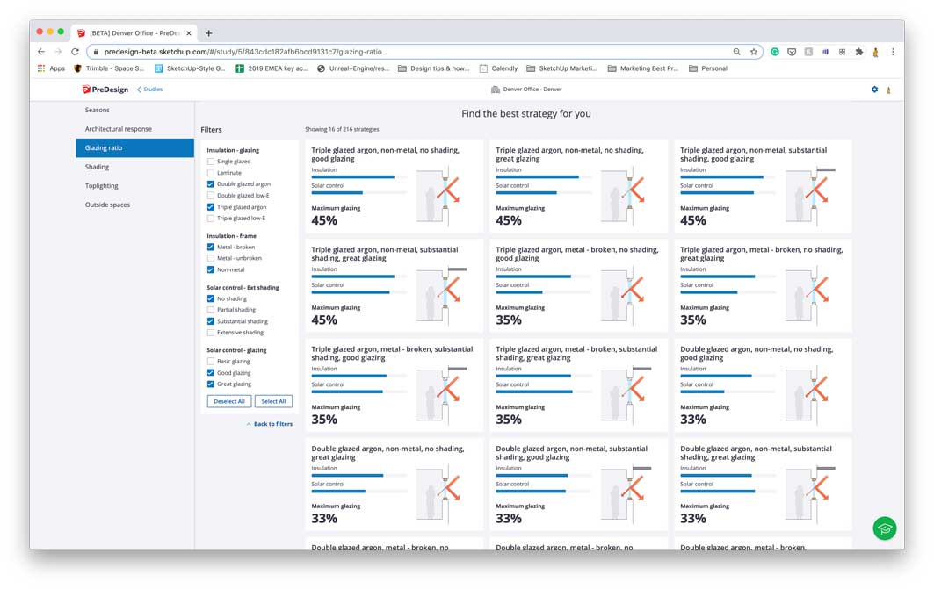Click the magnifier zoom icon in address bar
Image resolution: width=934 pixels, height=589 pixels.
click(x=737, y=52)
